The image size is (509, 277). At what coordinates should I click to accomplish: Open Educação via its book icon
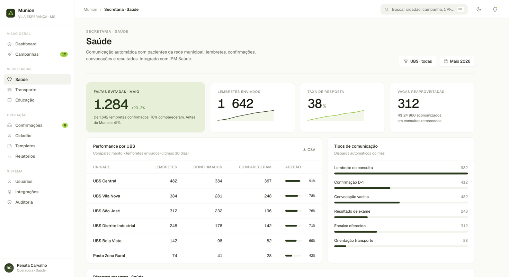pyautogui.click(x=10, y=100)
